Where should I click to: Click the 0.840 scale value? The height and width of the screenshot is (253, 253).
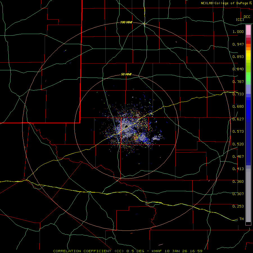click(238, 69)
